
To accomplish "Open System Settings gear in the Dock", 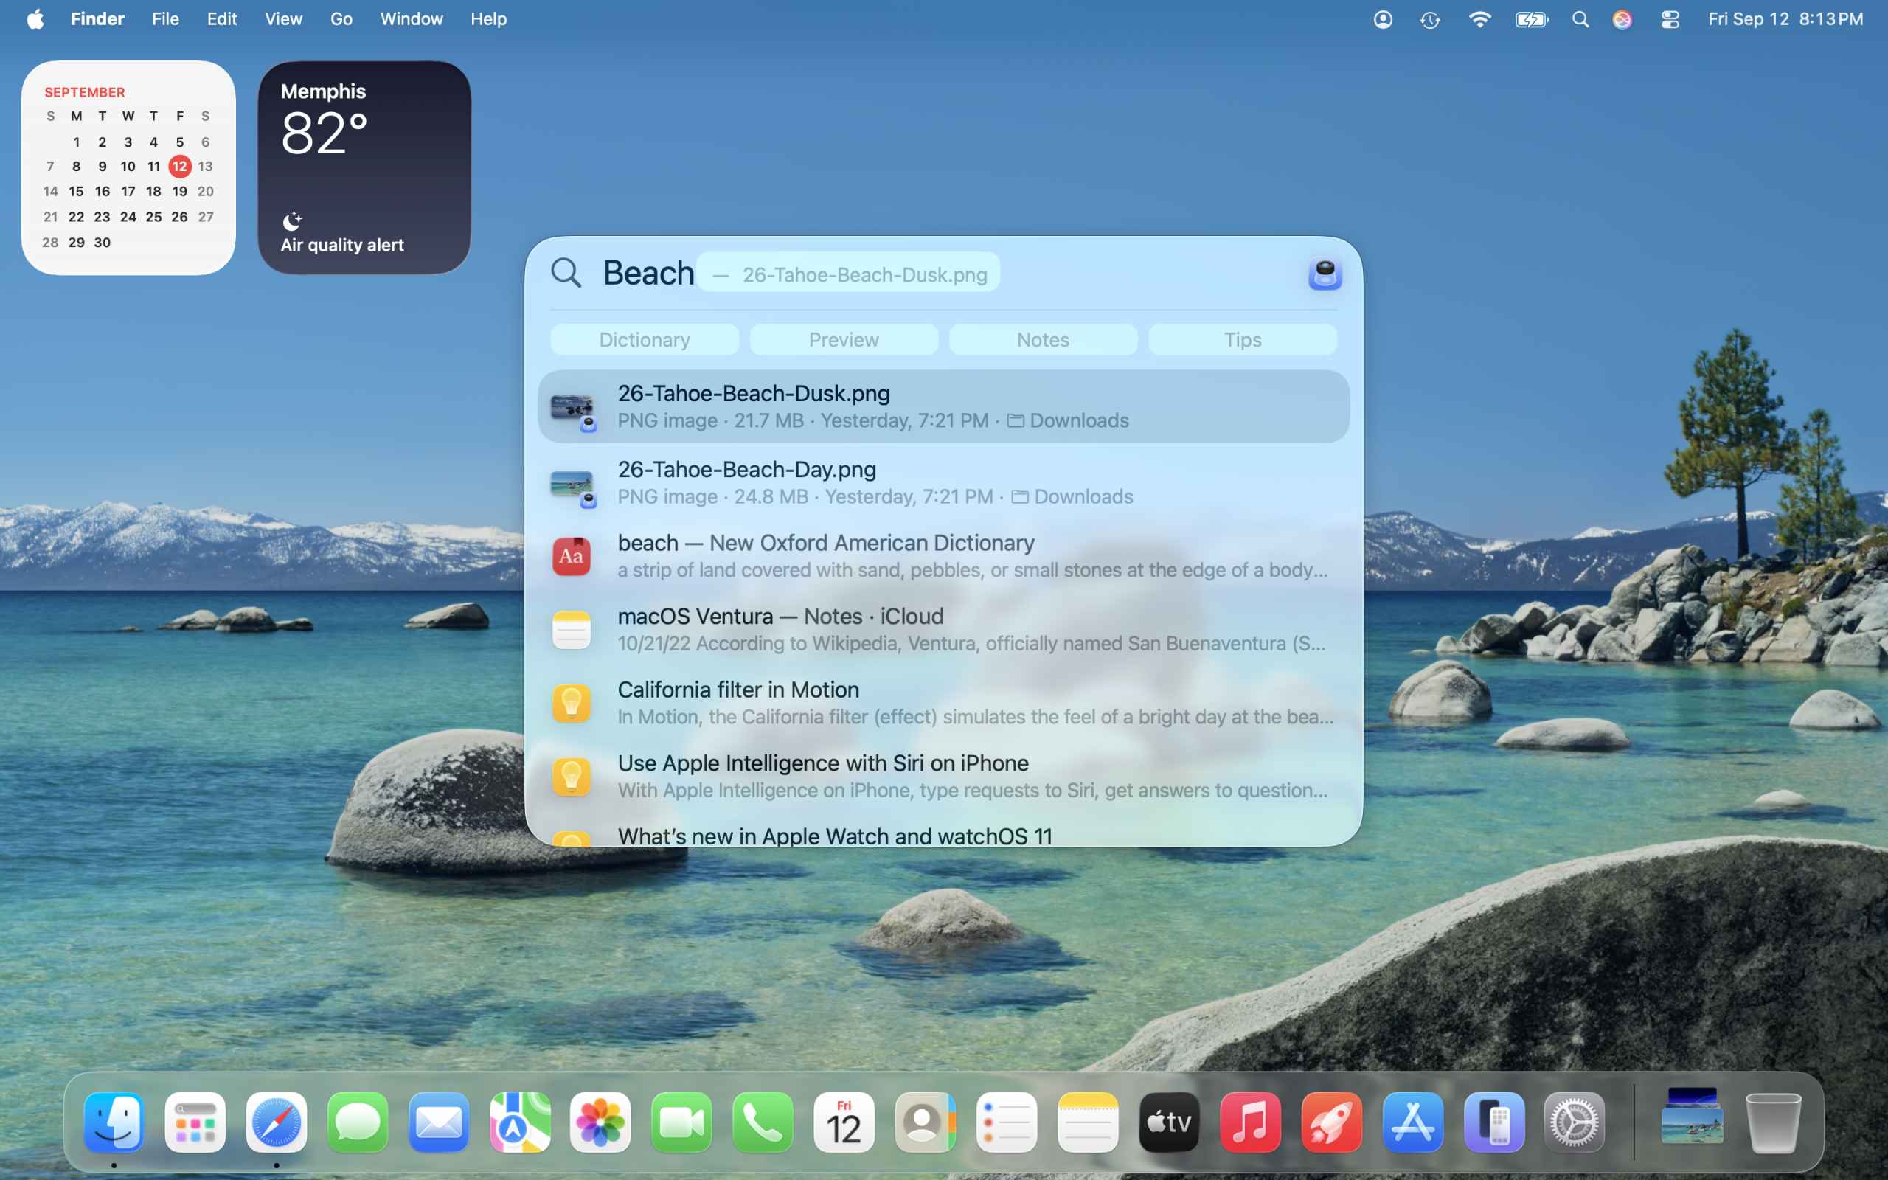I will pos(1575,1122).
